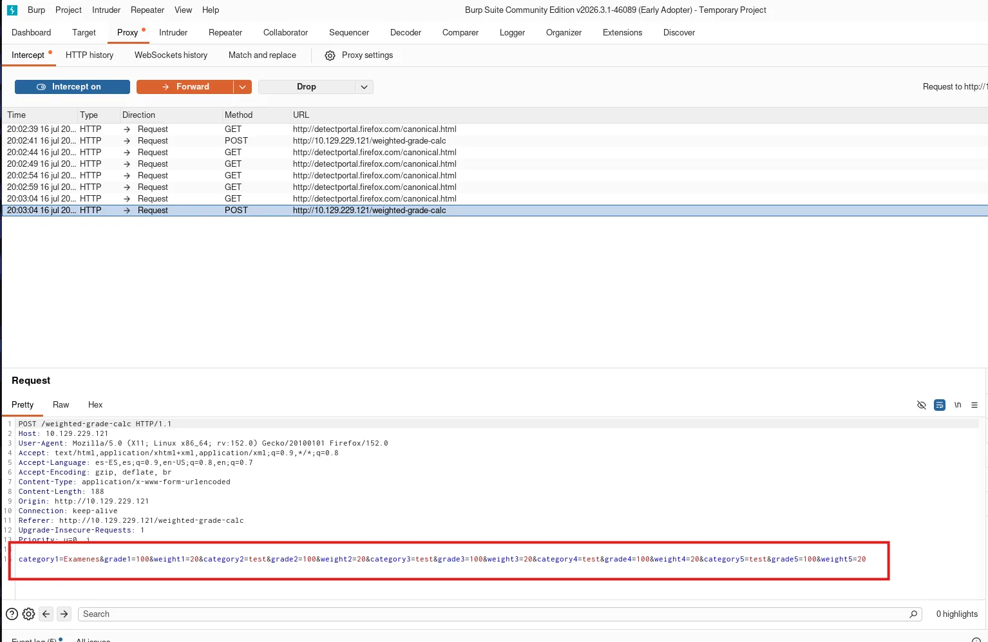Go to the Intruder tool tab

(173, 33)
